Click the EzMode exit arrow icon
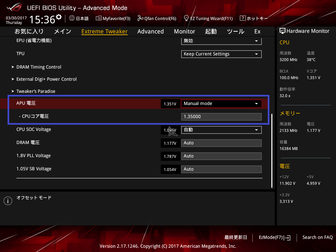 point(287,238)
